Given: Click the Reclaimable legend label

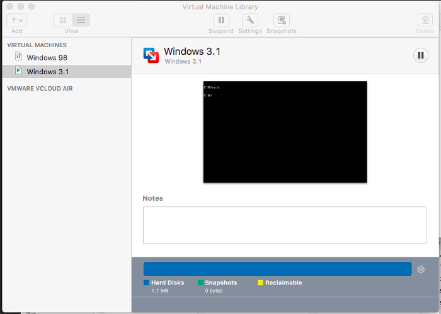Looking at the screenshot, I should [283, 283].
